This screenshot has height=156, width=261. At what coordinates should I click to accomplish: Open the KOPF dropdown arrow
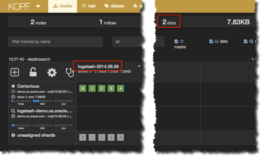coord(38,6)
